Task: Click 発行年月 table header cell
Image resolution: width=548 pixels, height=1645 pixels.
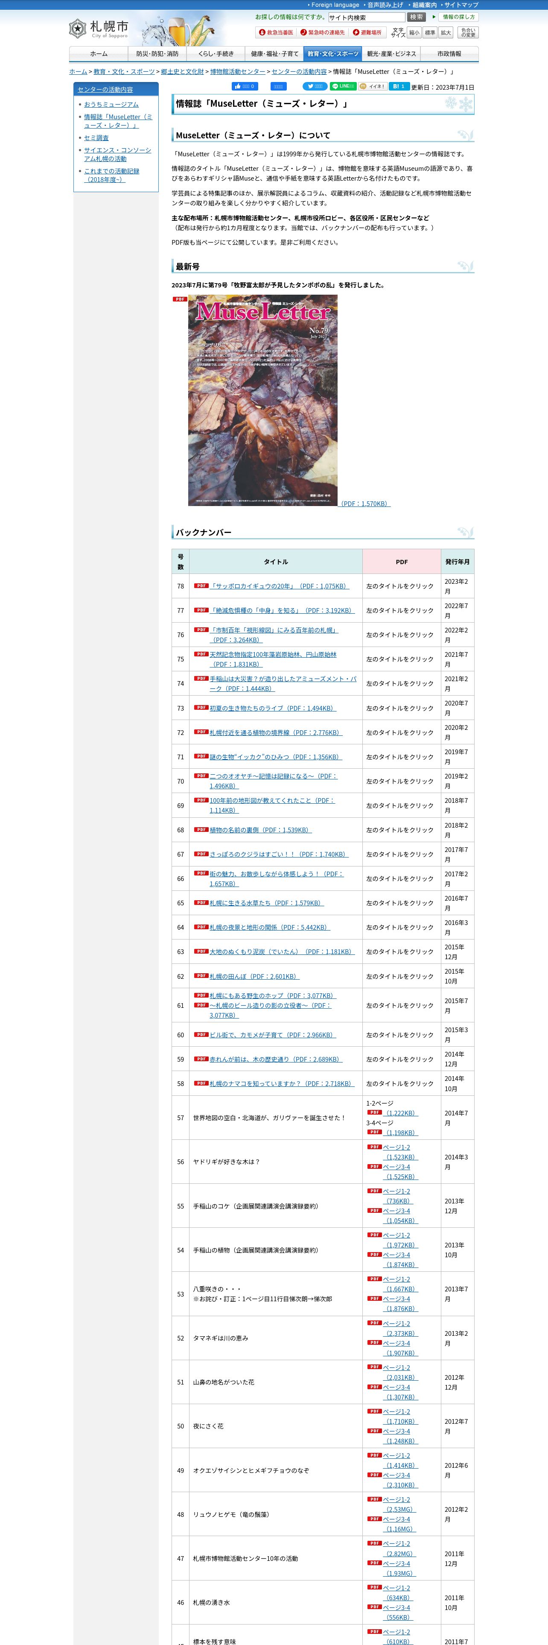Action: (458, 561)
